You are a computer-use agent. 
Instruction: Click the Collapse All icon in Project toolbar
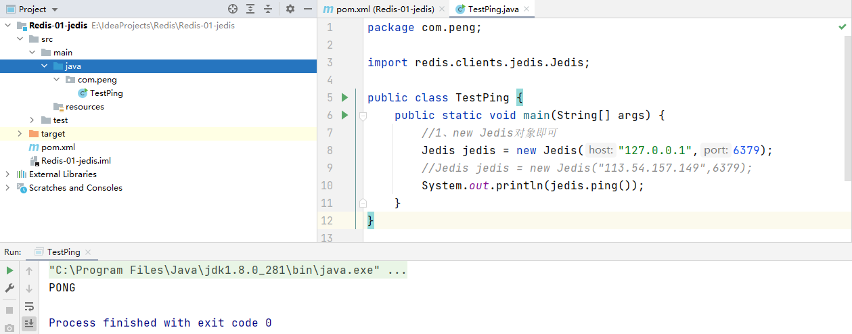[268, 9]
